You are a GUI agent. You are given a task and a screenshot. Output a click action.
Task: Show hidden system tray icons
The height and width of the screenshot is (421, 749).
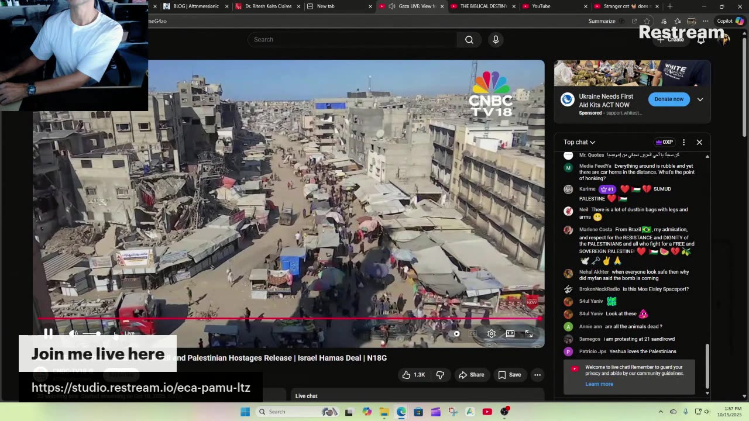[661, 412]
